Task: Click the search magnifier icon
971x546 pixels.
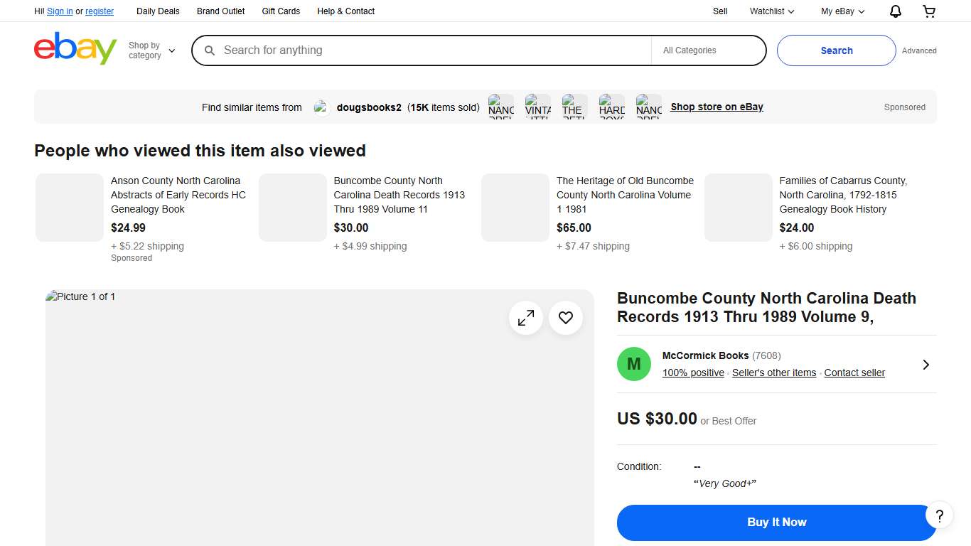Action: click(209, 50)
